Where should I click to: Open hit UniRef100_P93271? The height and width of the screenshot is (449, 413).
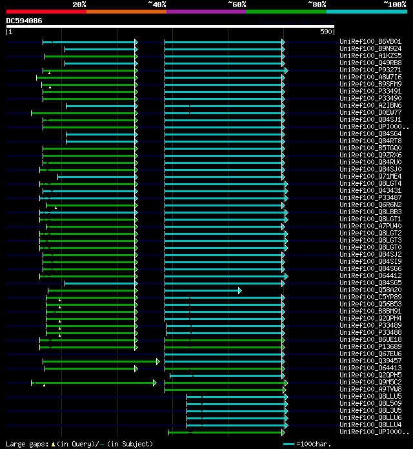pyautogui.click(x=370, y=70)
